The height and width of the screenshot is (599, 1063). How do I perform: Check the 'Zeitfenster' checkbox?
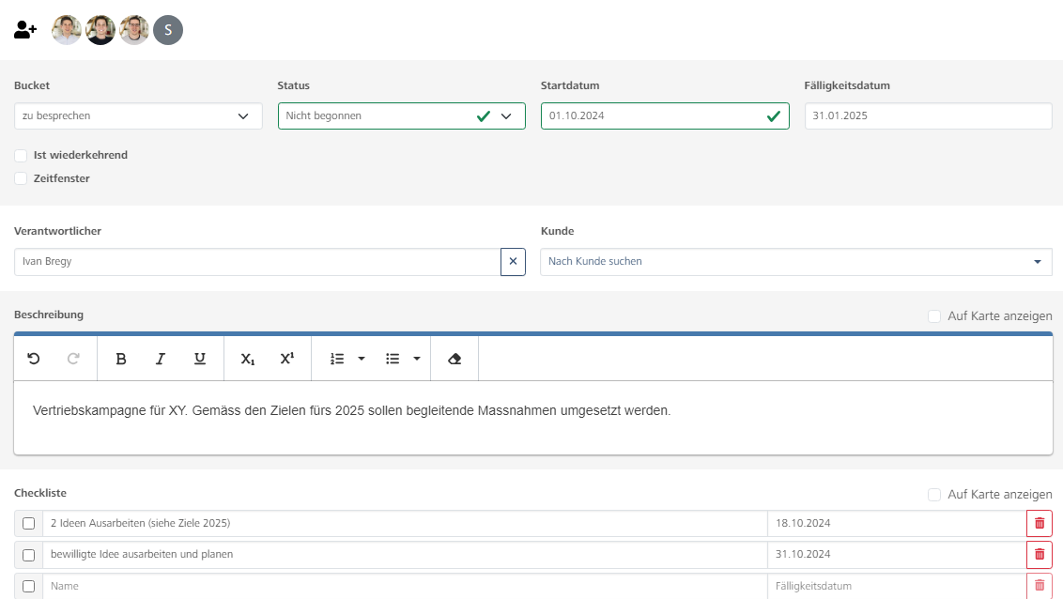(x=21, y=178)
